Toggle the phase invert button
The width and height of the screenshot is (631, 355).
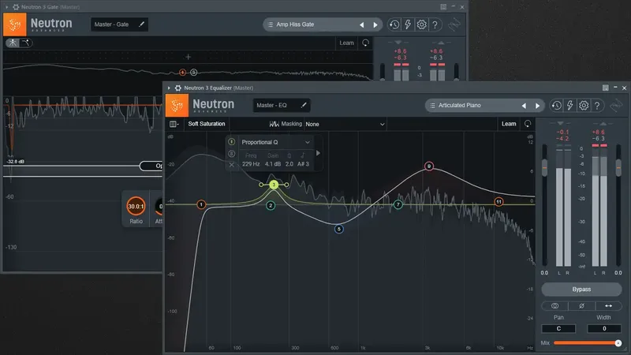[581, 306]
